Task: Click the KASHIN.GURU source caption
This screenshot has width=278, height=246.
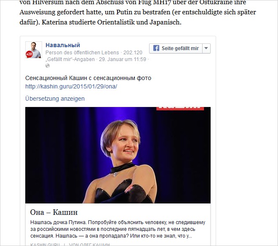Action: click(45, 244)
